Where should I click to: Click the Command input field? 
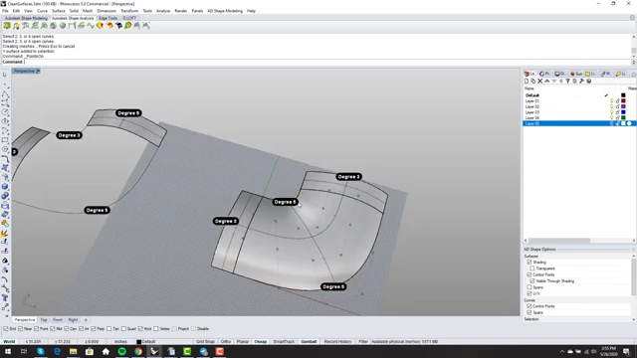[x=327, y=62]
